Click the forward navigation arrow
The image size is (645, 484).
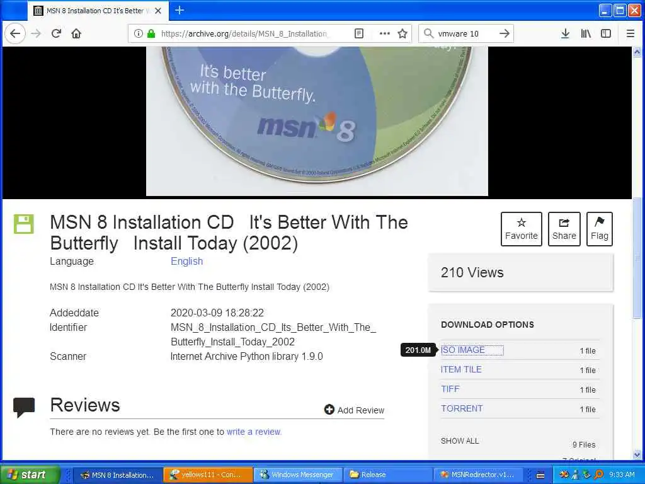click(x=36, y=33)
